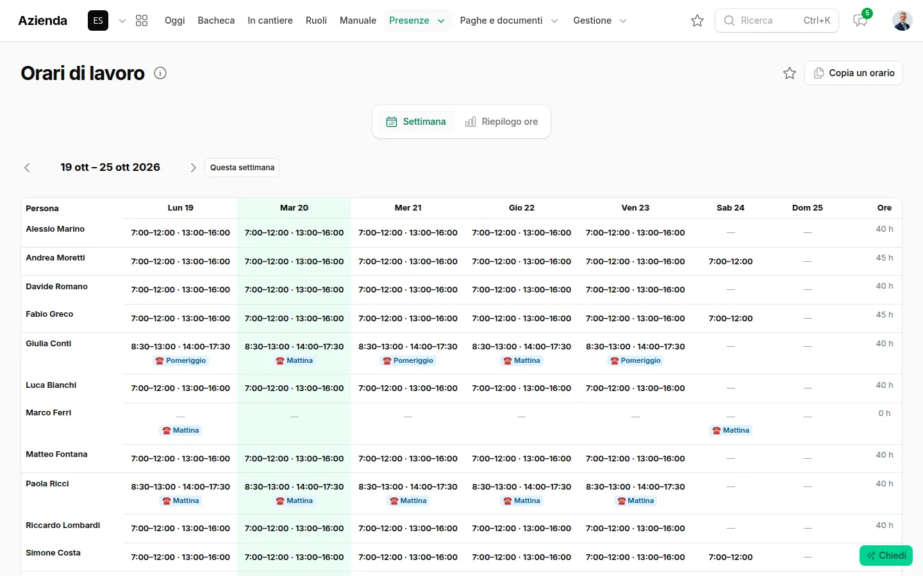Image resolution: width=923 pixels, height=576 pixels.
Task: Click Giulia Conti's Pomeriggio tag on Ven 23
Action: 635,361
